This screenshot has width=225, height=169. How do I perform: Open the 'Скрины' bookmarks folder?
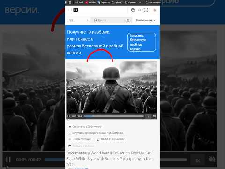[x=130, y=2]
